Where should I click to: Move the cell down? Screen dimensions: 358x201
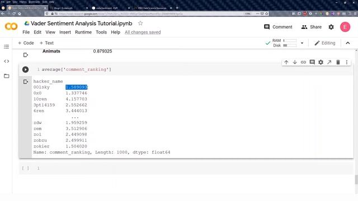(295, 62)
